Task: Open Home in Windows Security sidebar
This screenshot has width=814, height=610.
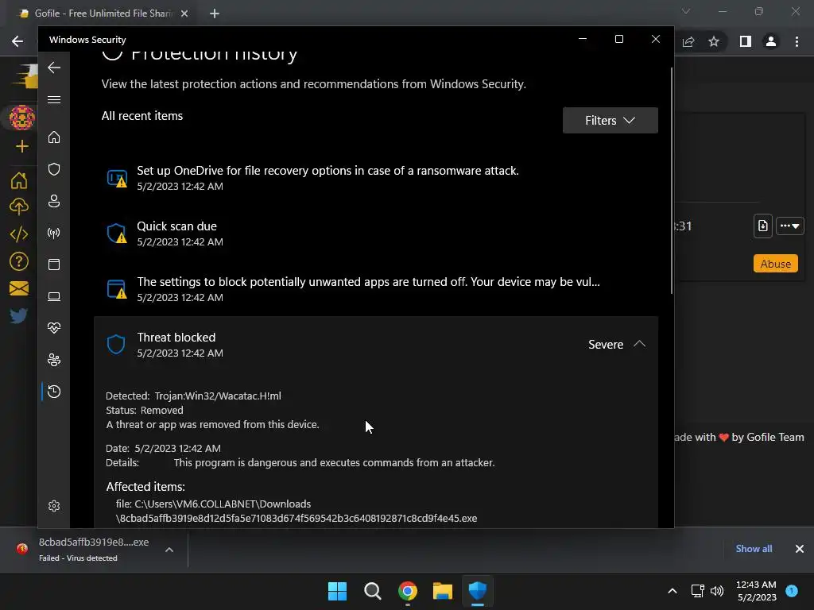Action: (x=54, y=137)
